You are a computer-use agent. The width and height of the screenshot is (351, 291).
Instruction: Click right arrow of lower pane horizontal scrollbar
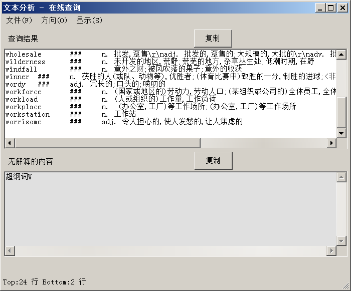(331, 251)
